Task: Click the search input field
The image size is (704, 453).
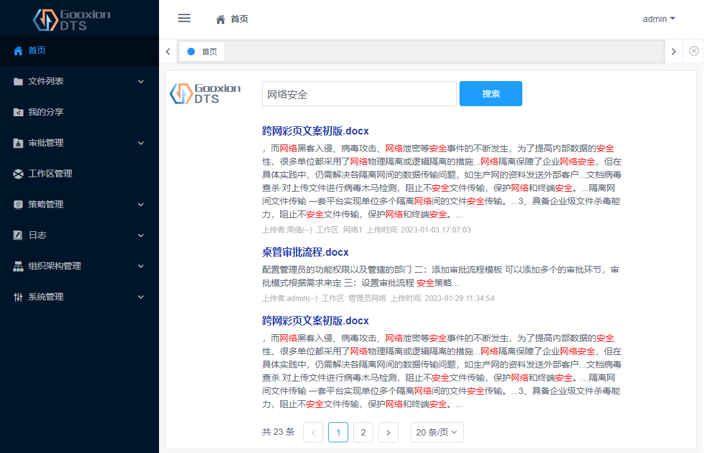Action: click(359, 94)
